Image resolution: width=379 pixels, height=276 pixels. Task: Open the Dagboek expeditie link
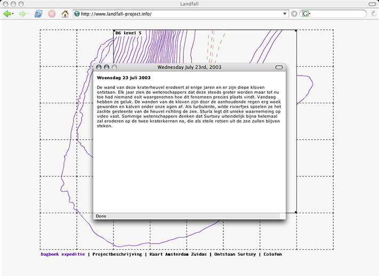tap(62, 254)
